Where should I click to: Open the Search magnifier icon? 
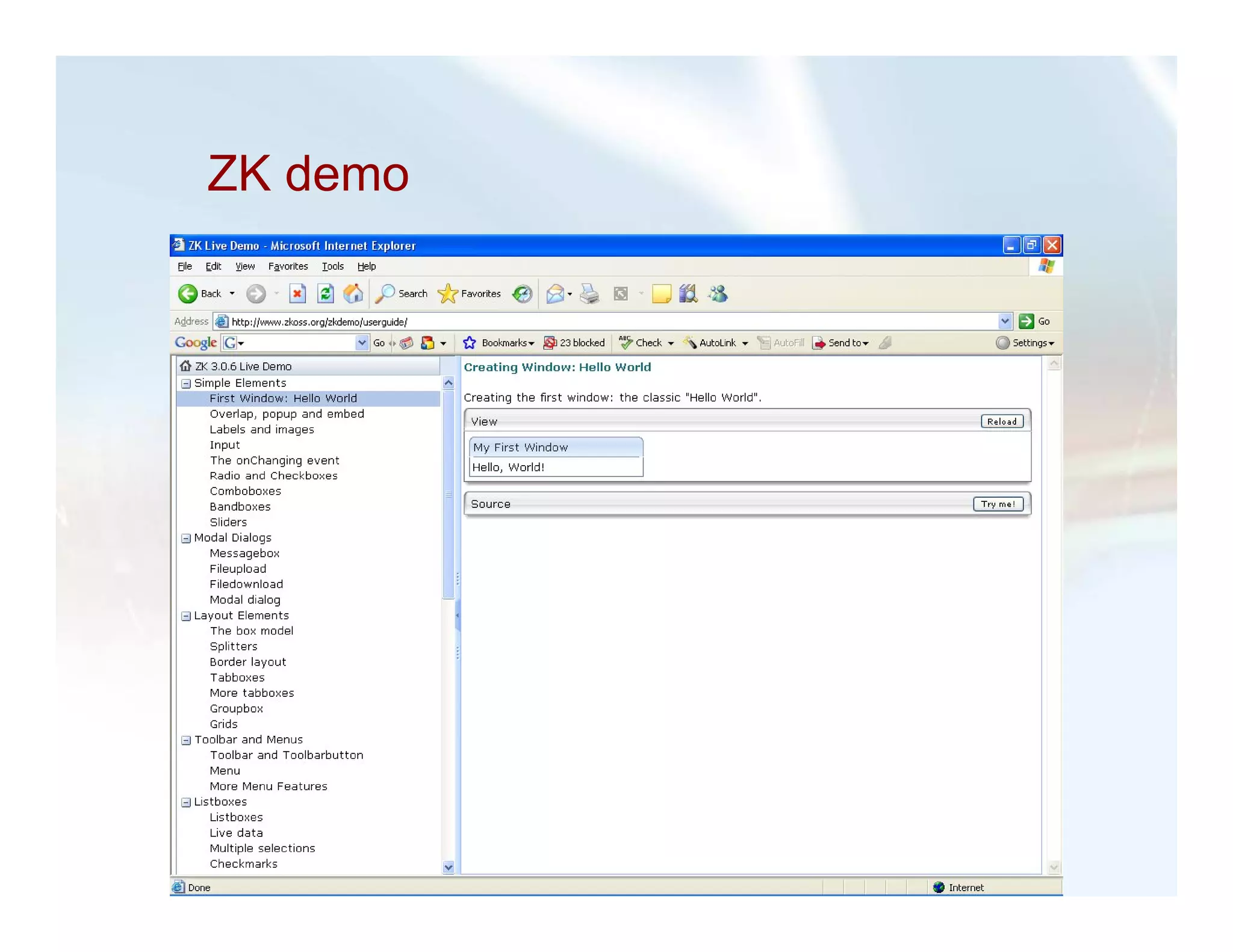point(386,294)
